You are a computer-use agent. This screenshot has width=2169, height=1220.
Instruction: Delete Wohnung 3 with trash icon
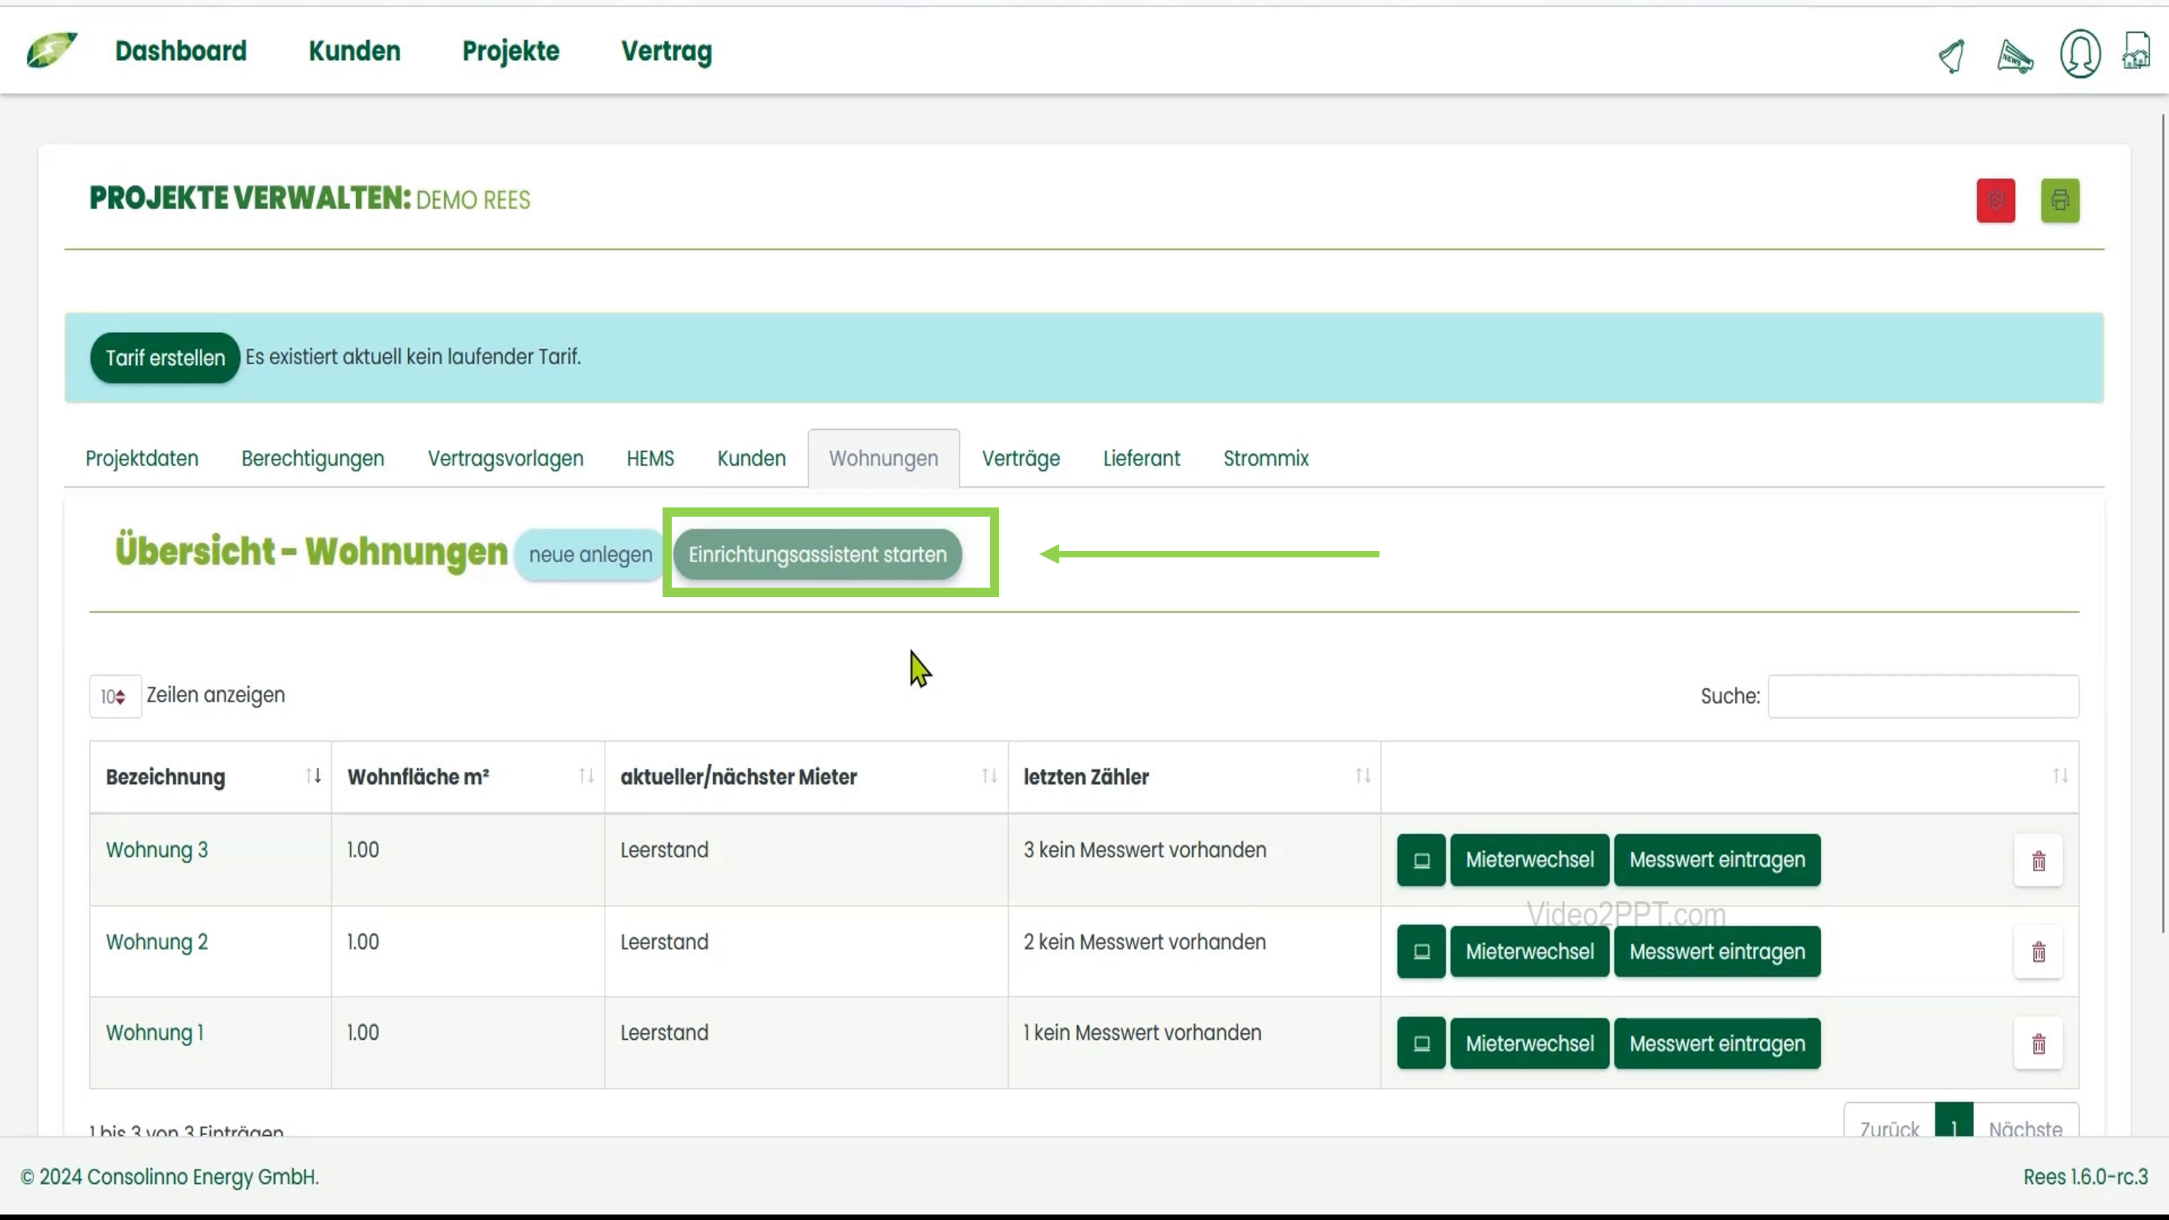click(2038, 860)
